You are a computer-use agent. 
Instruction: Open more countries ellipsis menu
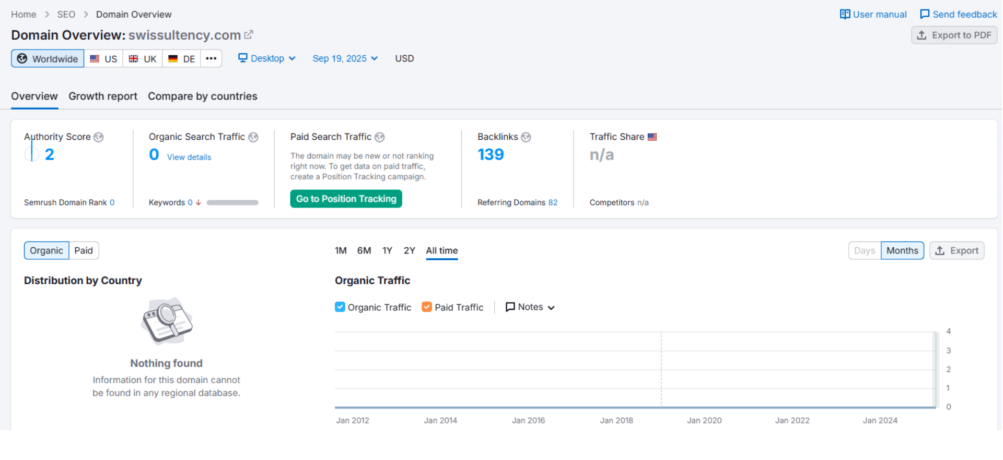tap(211, 58)
